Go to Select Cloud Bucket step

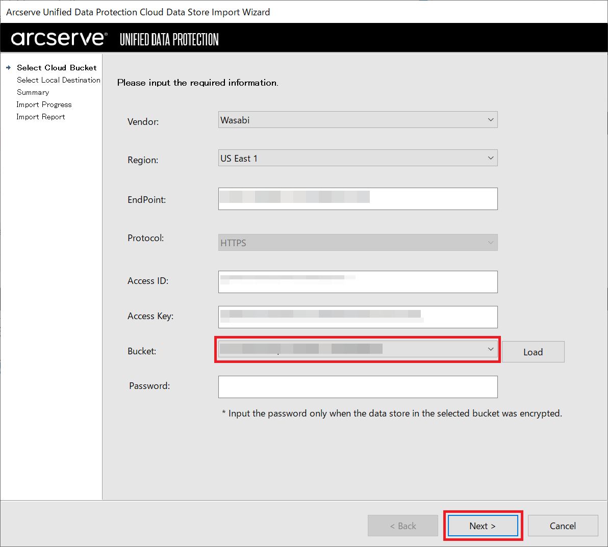57,67
